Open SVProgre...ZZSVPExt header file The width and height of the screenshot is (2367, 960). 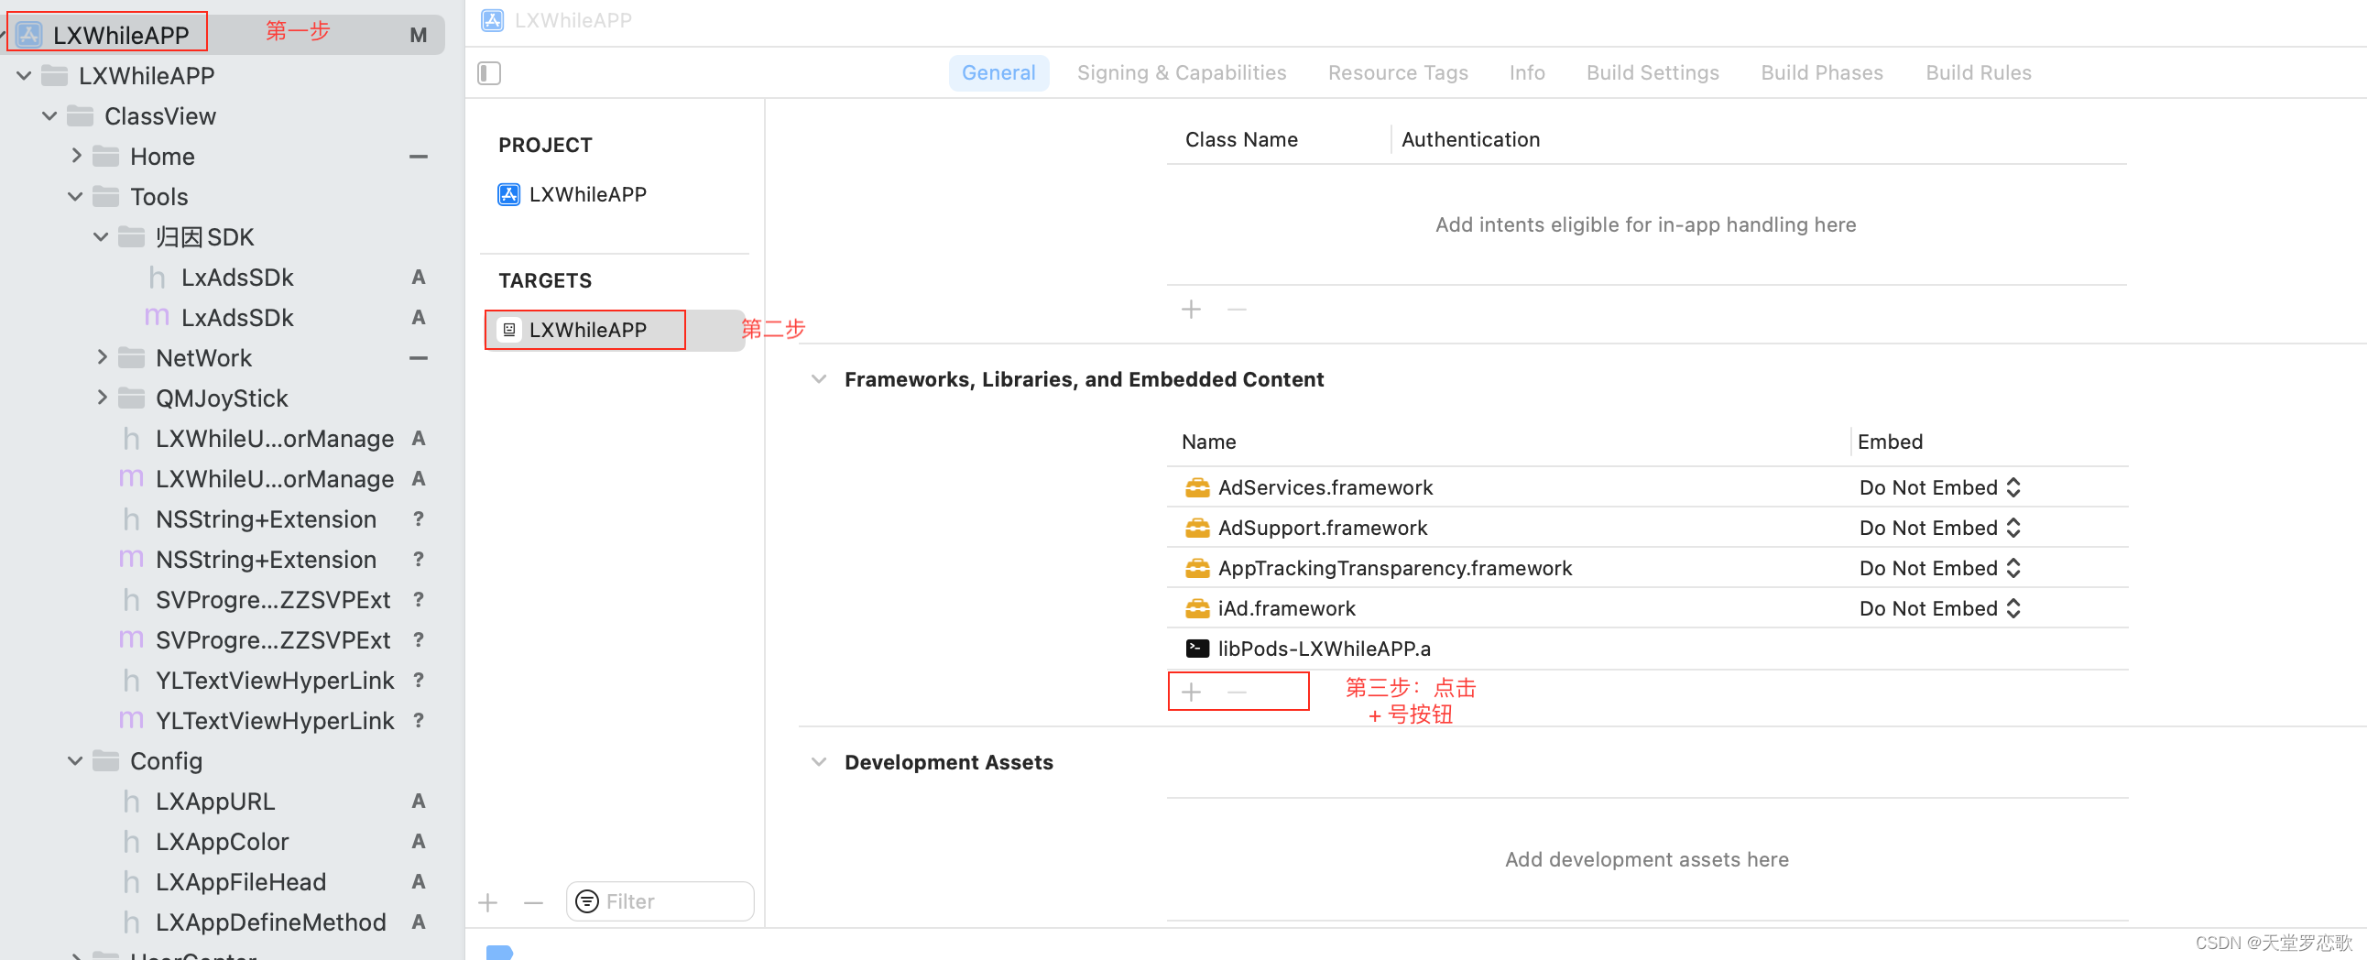[273, 600]
